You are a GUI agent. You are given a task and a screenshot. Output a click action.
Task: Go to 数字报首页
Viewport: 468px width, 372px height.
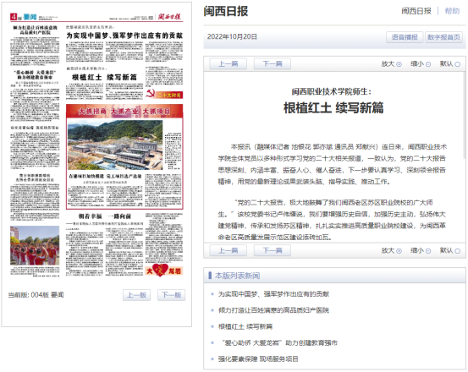coord(443,37)
